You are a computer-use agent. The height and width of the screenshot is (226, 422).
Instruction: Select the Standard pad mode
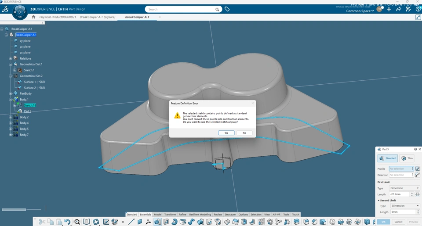388,158
